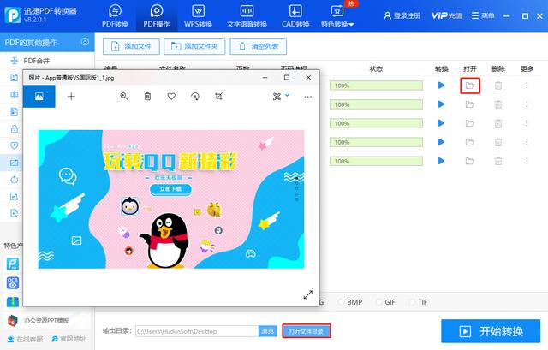Viewport: 548px width, 350px height.
Task: Open the zip archive icon product
Action: pyautogui.click(x=13, y=301)
